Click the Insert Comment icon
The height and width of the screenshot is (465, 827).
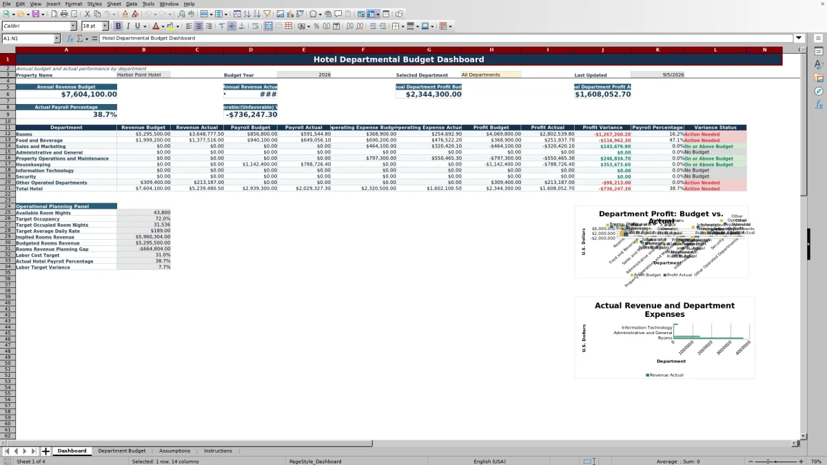(338, 14)
